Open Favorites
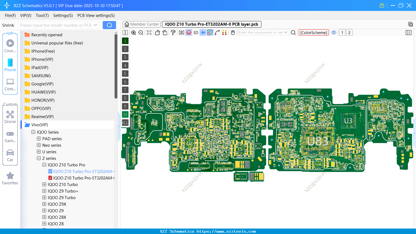Viewport: 416px width, 234px height. tap(10, 179)
